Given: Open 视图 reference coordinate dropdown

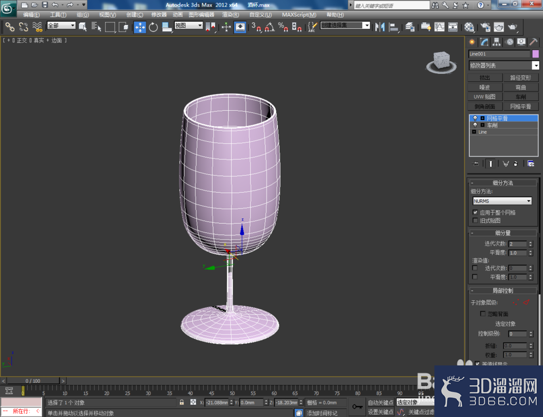Looking at the screenshot, I should click(188, 26).
